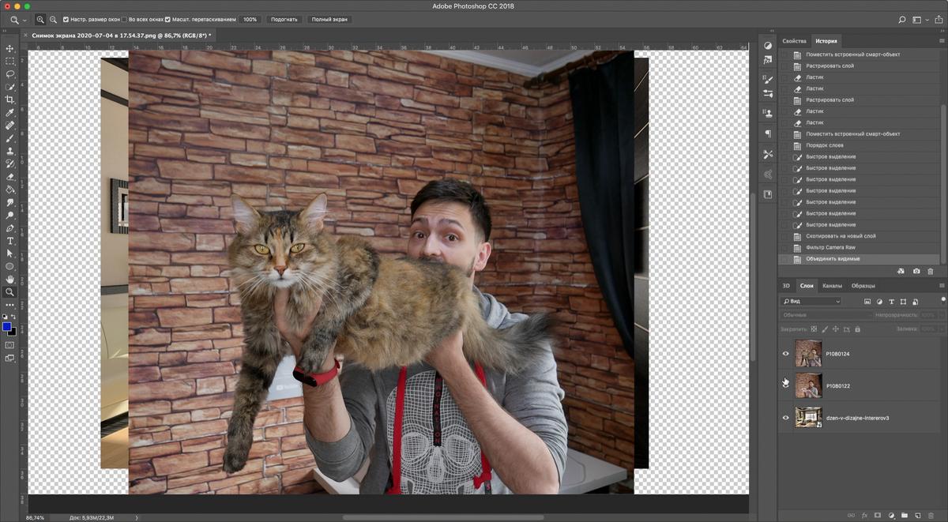This screenshot has height=522, width=948.
Task: Open status bar document info arrow
Action: coord(137,517)
